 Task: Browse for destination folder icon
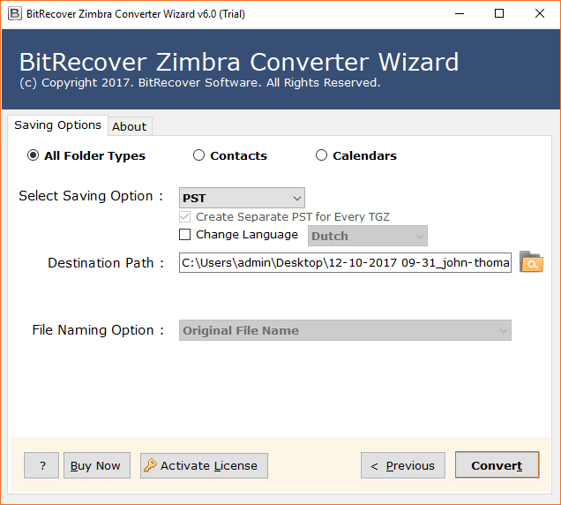[x=531, y=262]
